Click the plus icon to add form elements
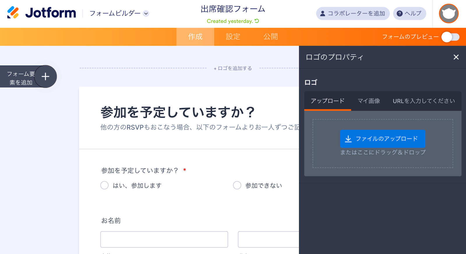466x254 pixels. (x=45, y=77)
